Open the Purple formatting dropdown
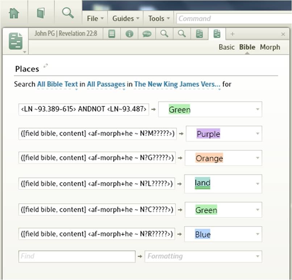292x280 pixels. coord(224,134)
